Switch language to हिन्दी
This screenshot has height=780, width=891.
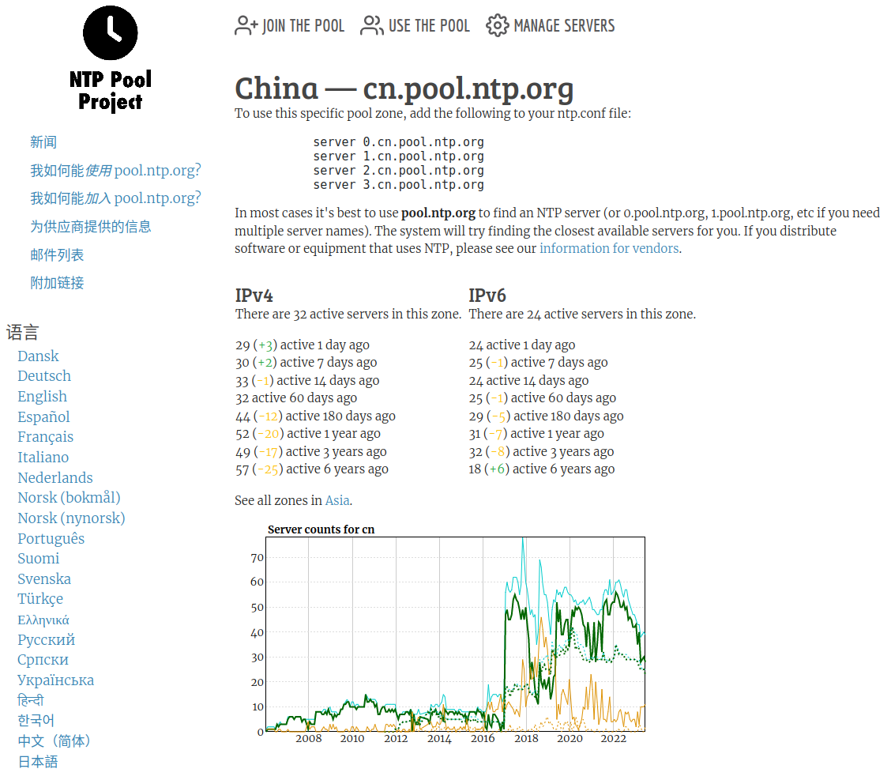(x=31, y=700)
